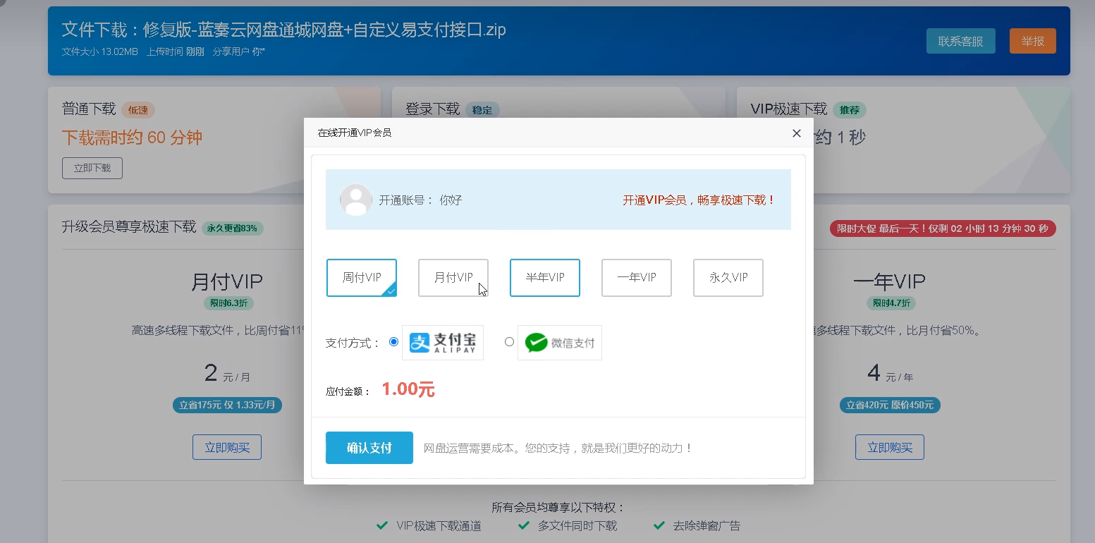Screen dimensions: 1095x543
Task: Select the 周付VIP plan option
Action: tap(362, 278)
